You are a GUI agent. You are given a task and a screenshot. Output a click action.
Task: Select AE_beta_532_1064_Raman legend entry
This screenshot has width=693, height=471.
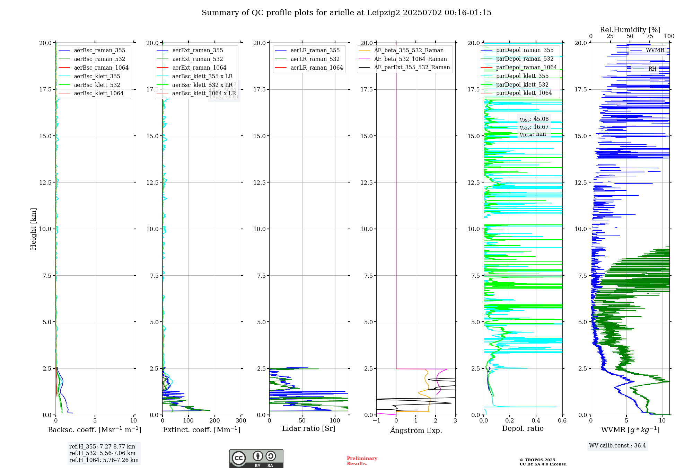[404, 59]
